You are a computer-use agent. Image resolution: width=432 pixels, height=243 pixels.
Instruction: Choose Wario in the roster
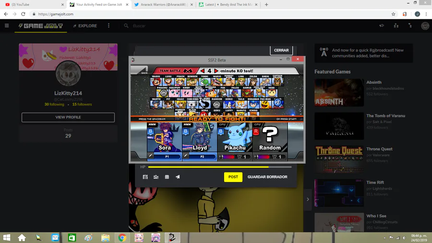coord(217,82)
